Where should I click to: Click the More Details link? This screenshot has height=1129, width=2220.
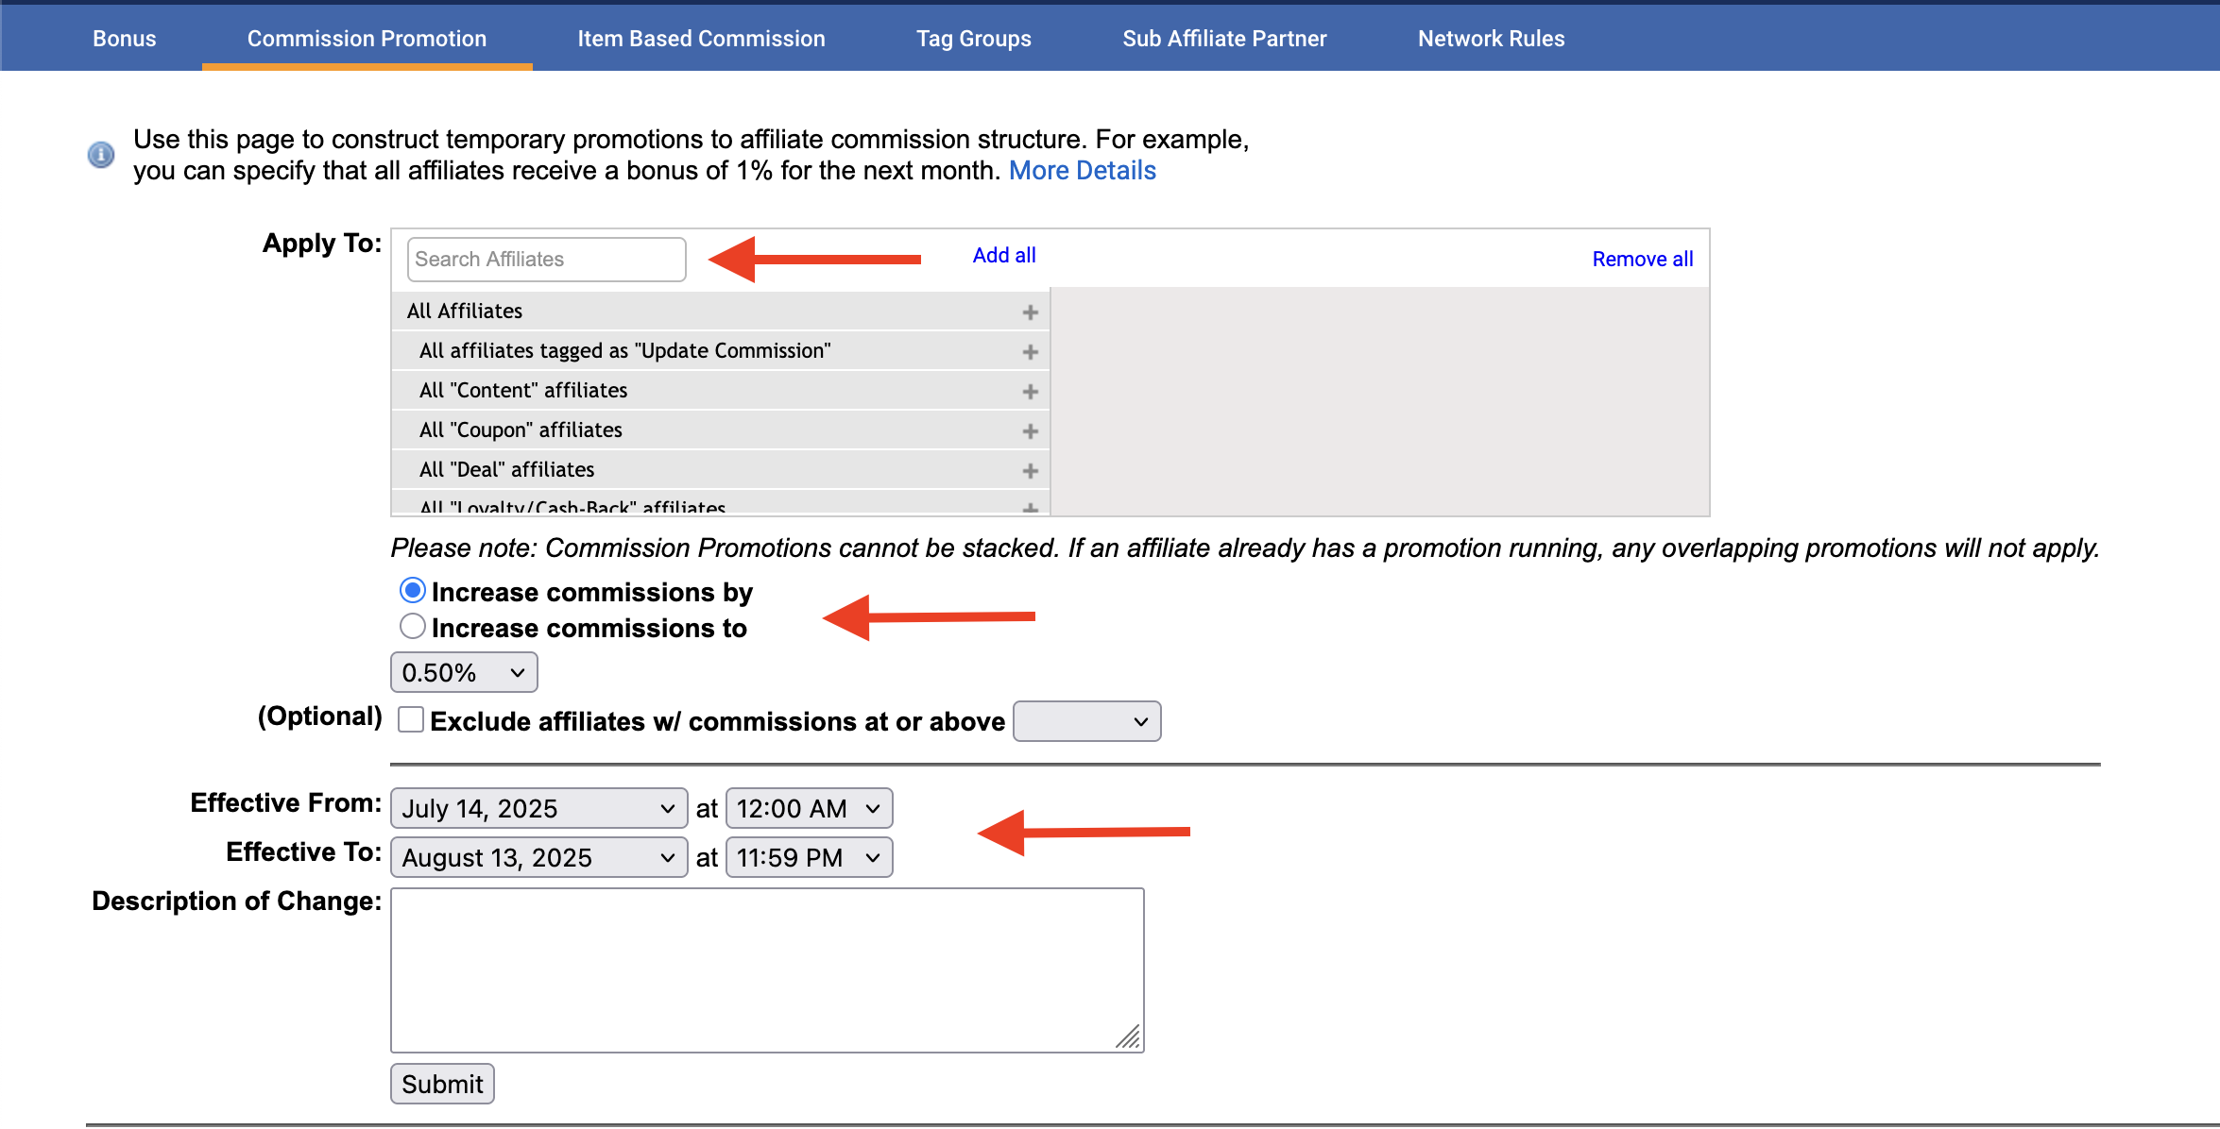click(x=1082, y=171)
